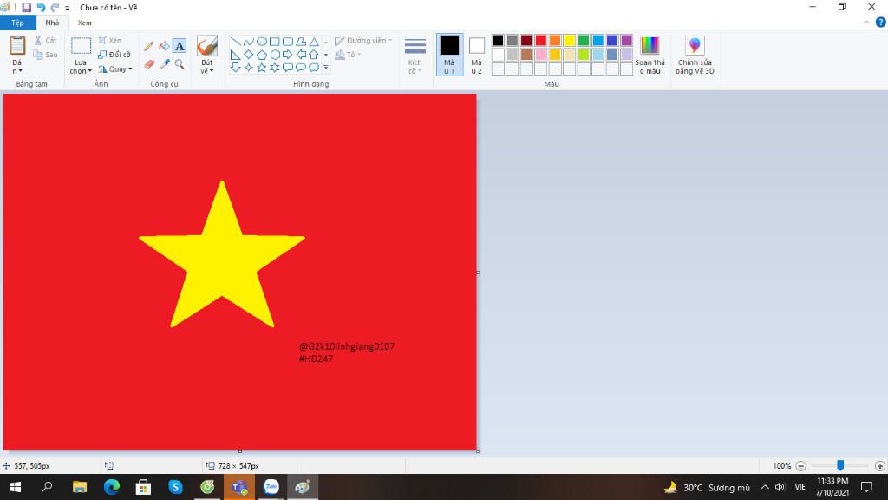Choose the Cloud callout shape
This screenshot has width=888, height=500.
314,68
